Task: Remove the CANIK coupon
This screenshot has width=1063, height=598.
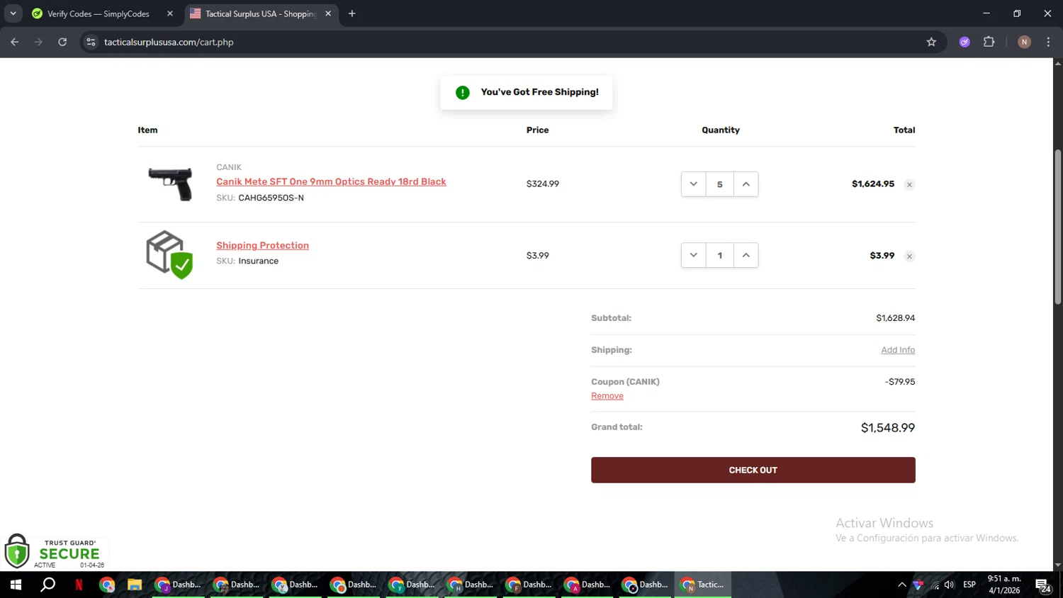Action: click(607, 396)
